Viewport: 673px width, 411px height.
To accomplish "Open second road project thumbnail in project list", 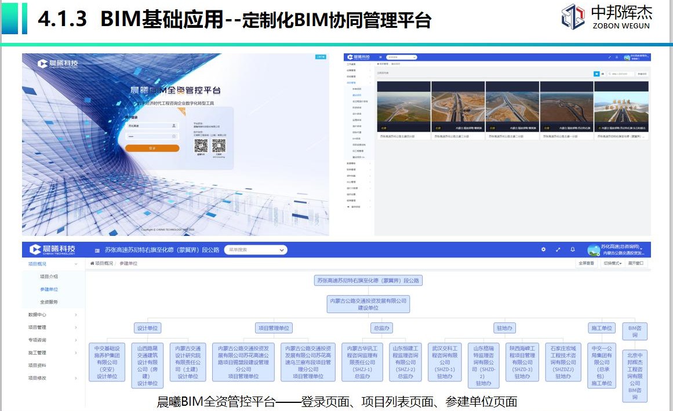I will (x=458, y=107).
